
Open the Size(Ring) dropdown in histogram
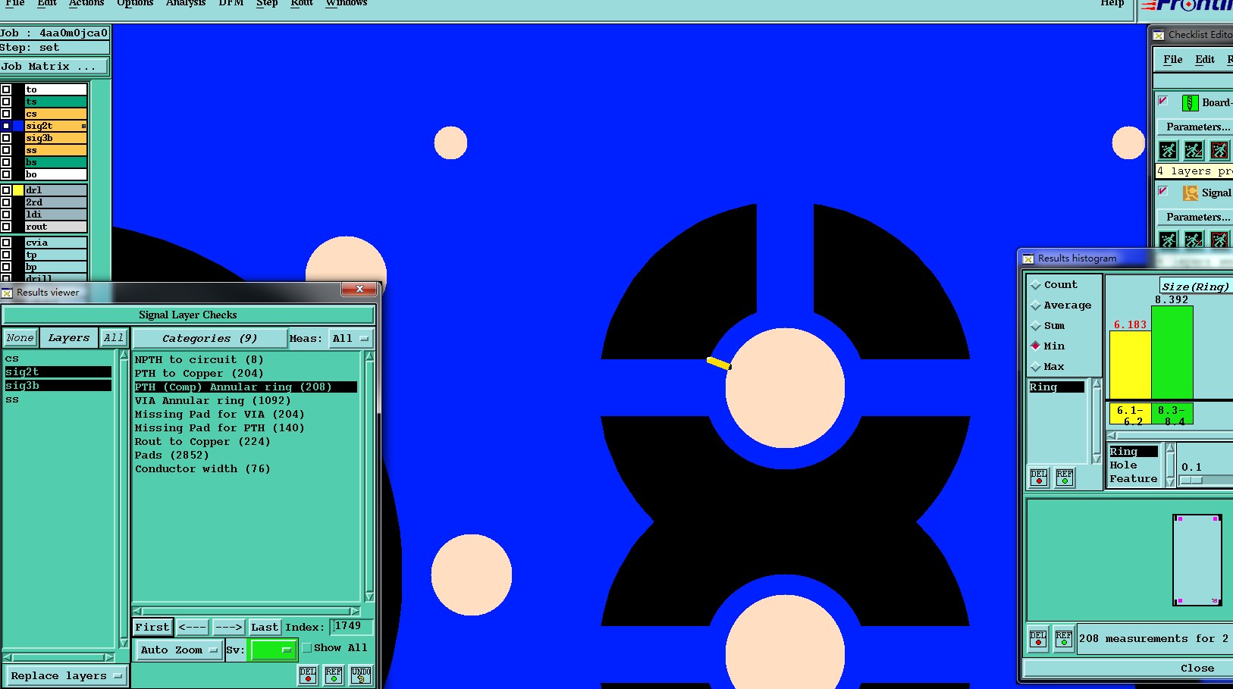click(1196, 287)
